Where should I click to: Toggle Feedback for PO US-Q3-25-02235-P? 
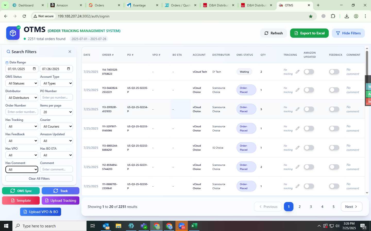(334, 90)
